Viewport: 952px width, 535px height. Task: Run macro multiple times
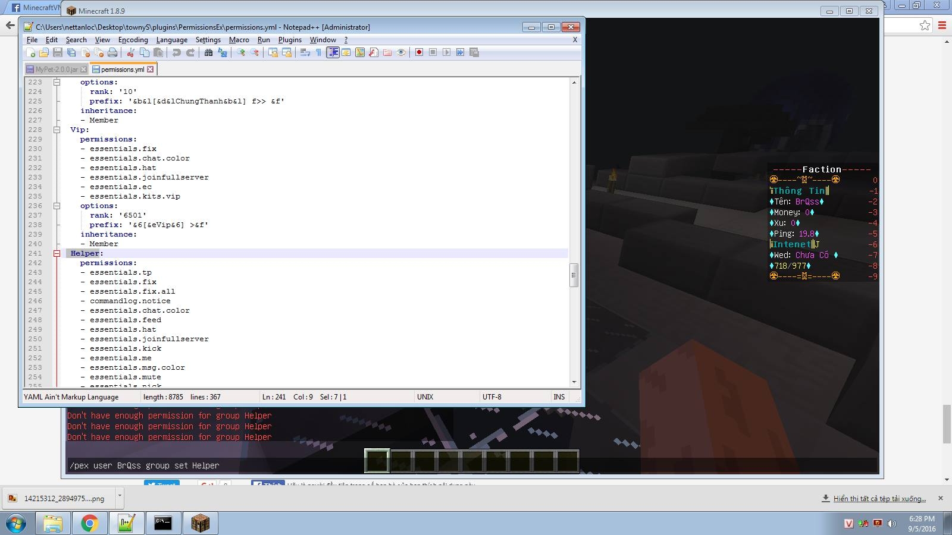pyautogui.click(x=460, y=52)
